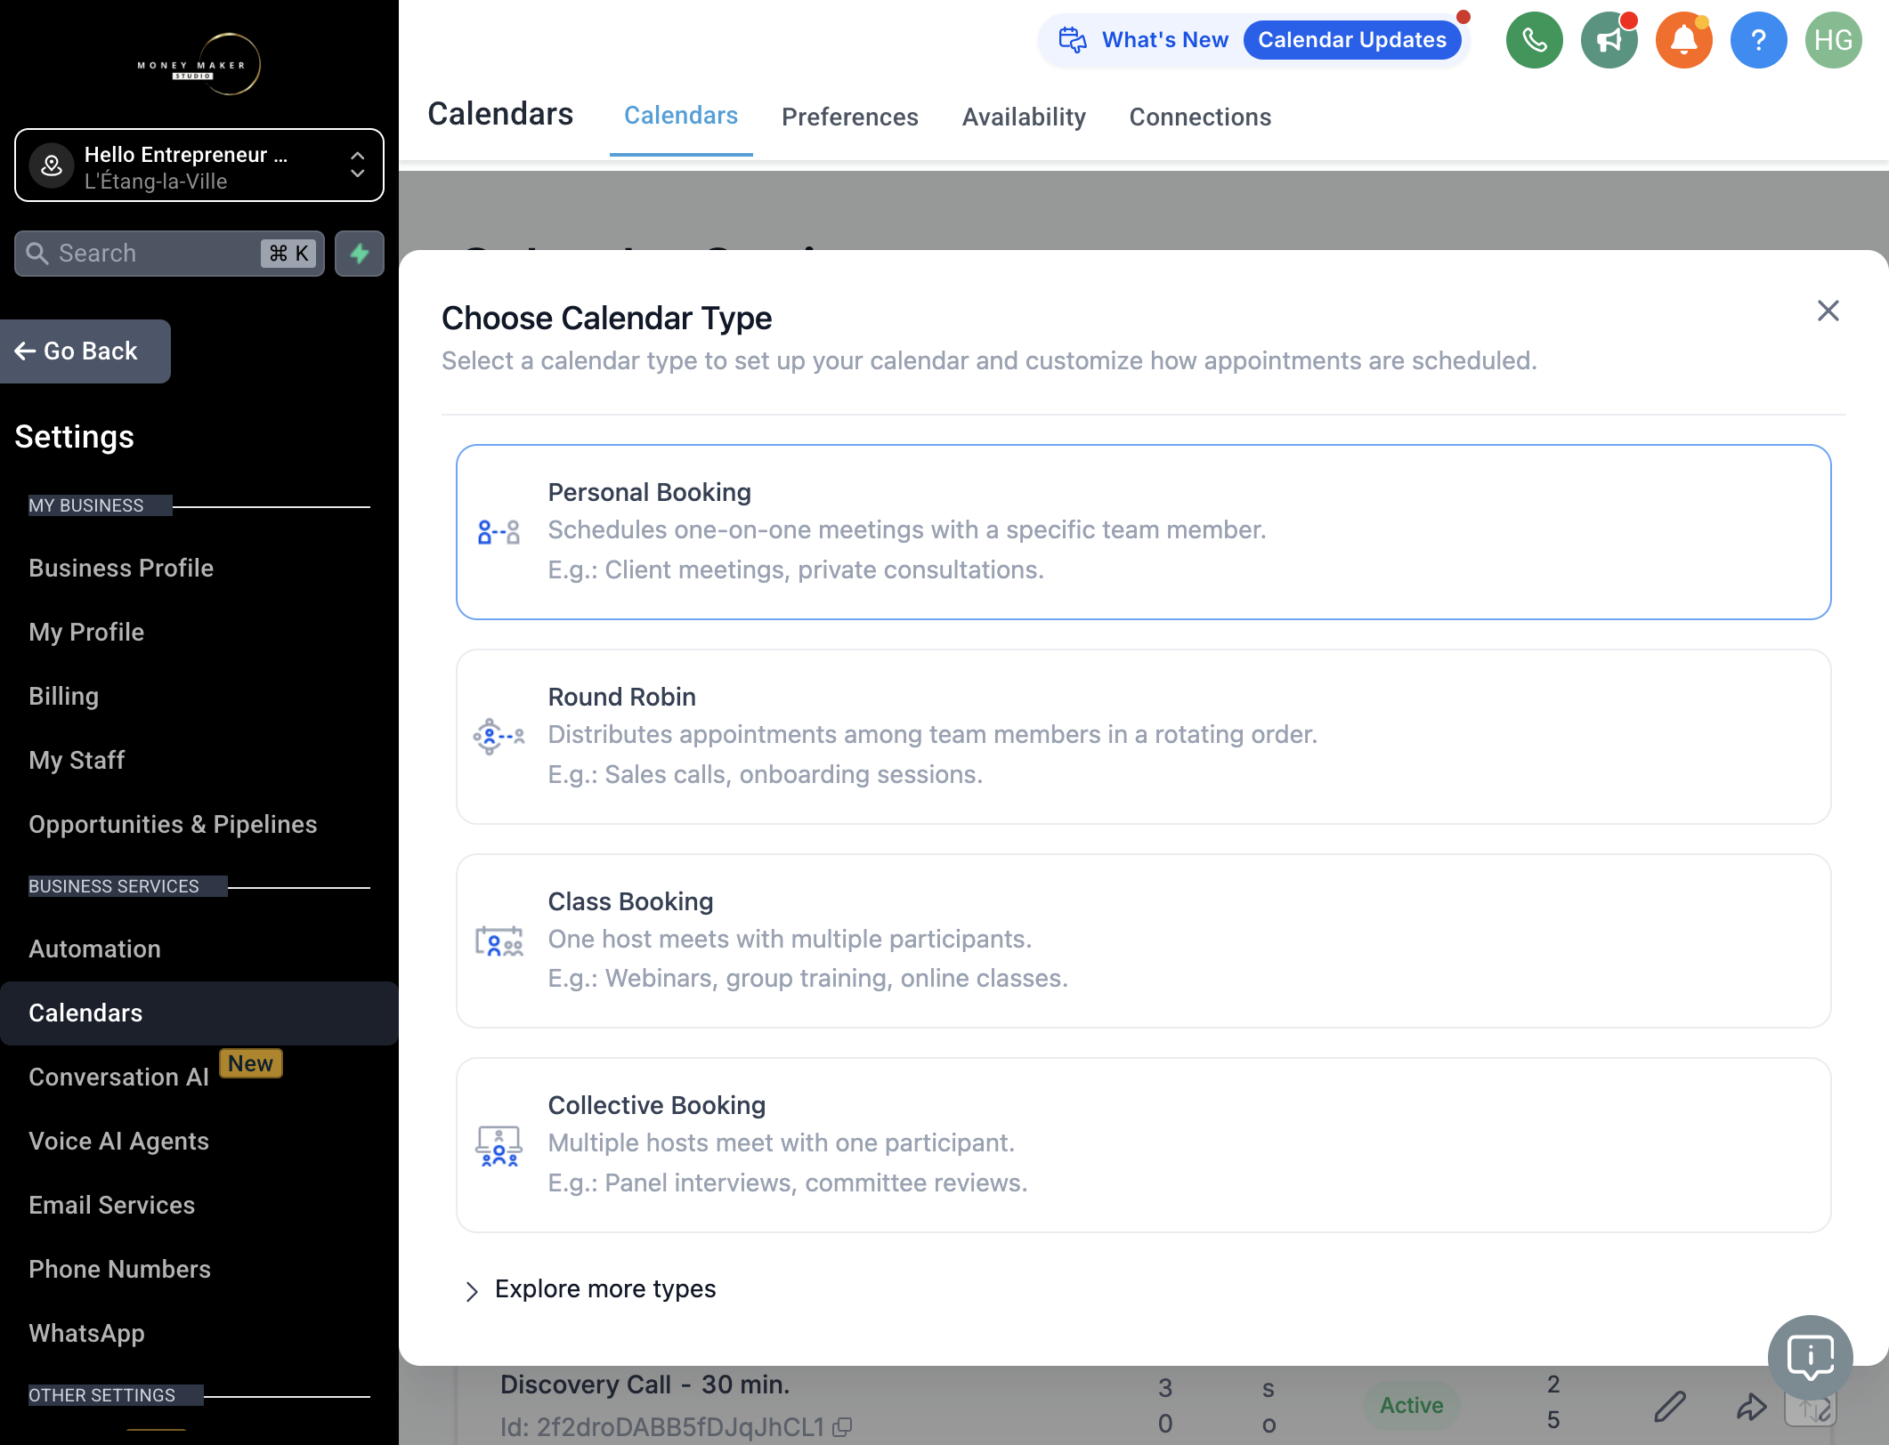
Task: Copy the Discovery Call calendar Id
Action: [842, 1427]
